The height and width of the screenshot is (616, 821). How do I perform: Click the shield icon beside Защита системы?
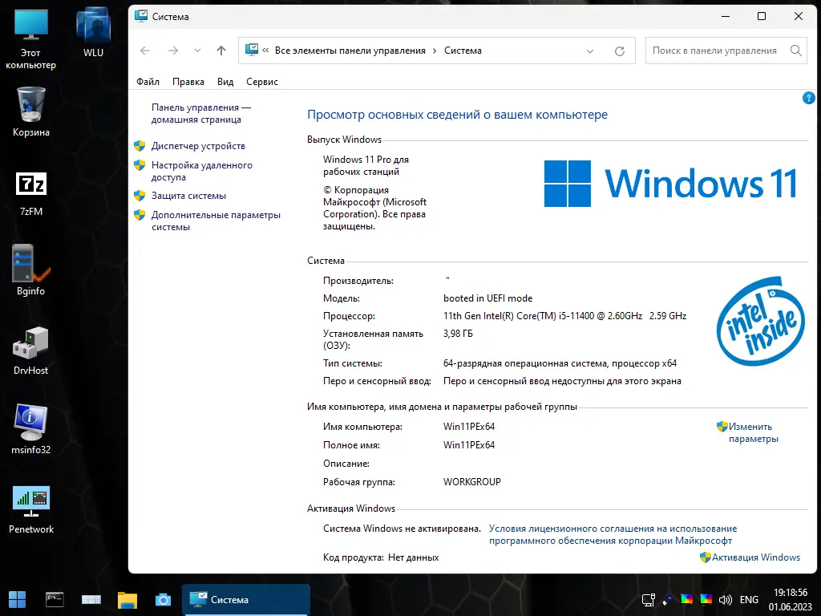coord(140,196)
